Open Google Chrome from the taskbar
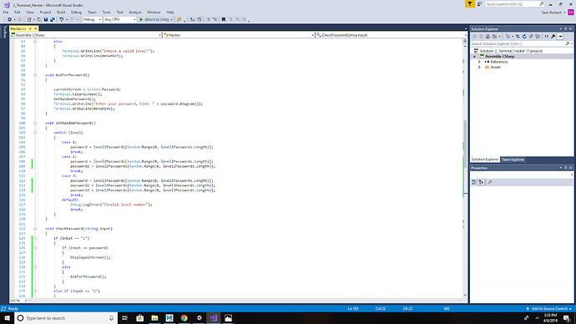The width and height of the screenshot is (576, 324). click(184, 318)
